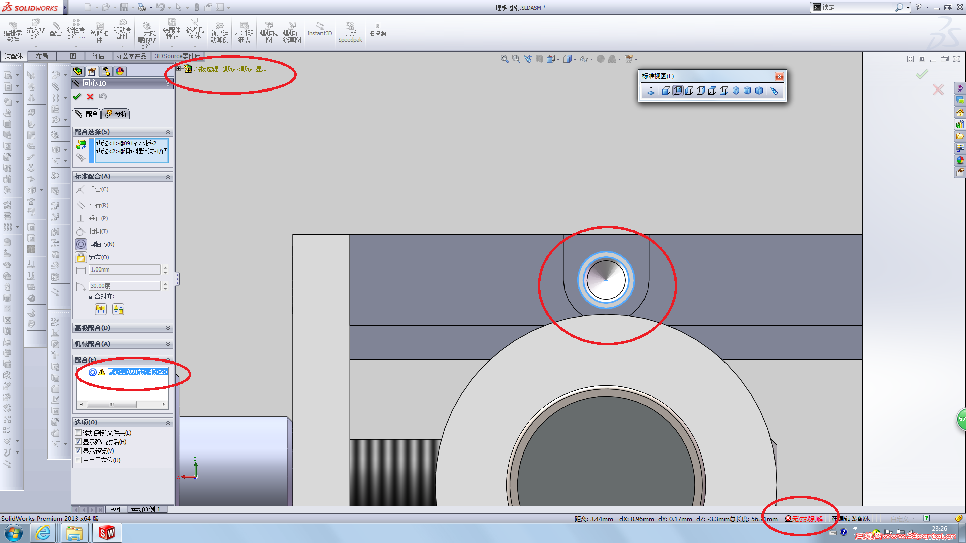The width and height of the screenshot is (966, 543).
Task: Select the 重合 (Coincident) mate option
Action: [81, 190]
